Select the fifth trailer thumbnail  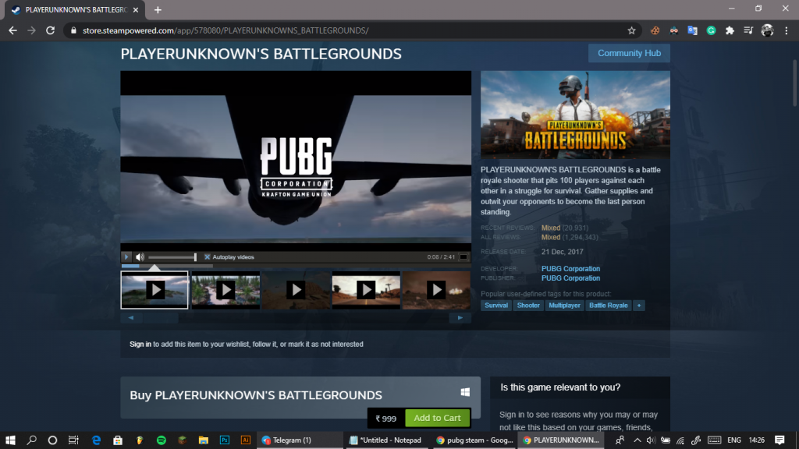tap(436, 290)
